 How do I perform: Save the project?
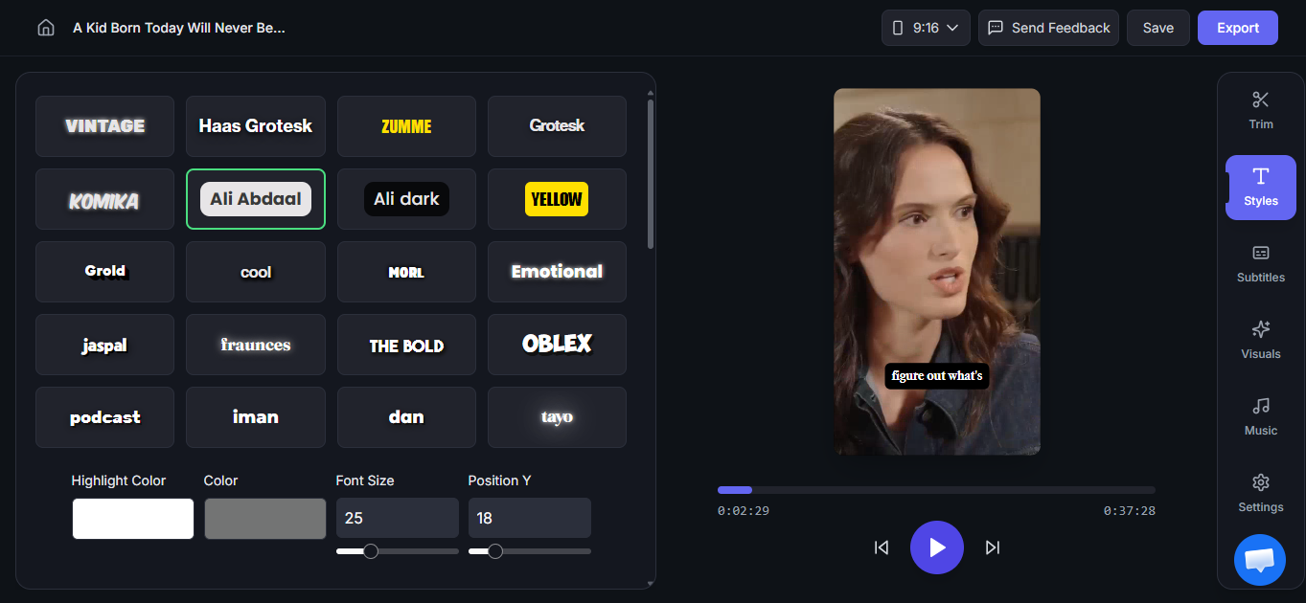pyautogui.click(x=1158, y=28)
